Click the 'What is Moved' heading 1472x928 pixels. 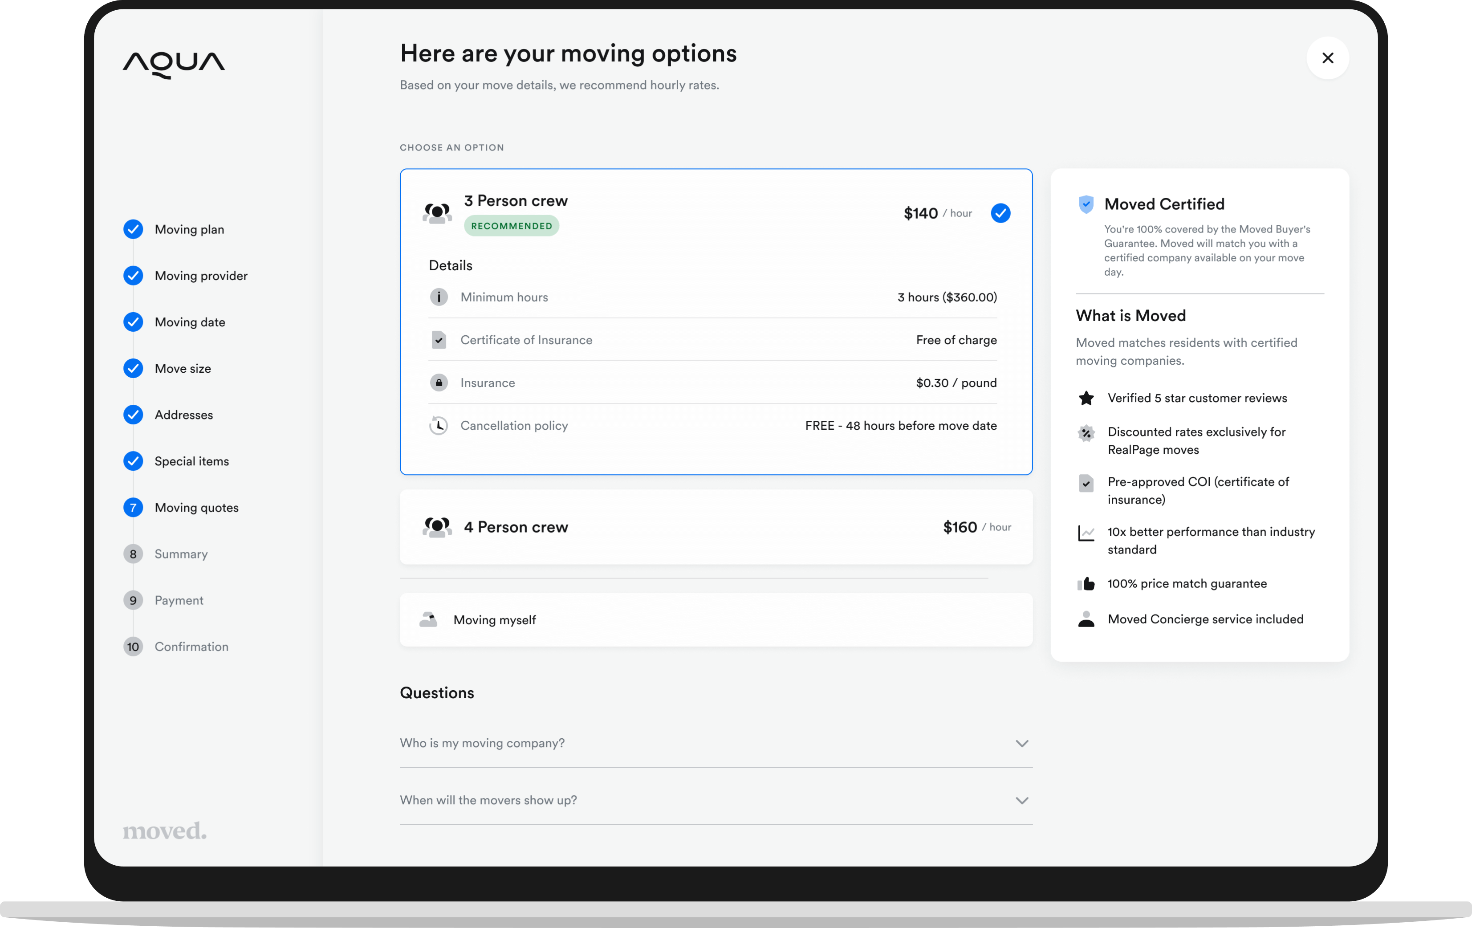[1130, 316]
